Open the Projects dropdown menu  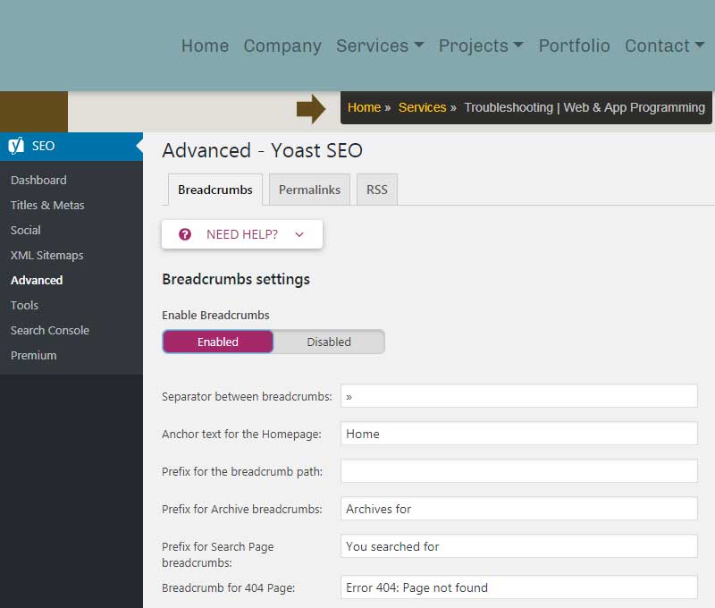pyautogui.click(x=480, y=46)
